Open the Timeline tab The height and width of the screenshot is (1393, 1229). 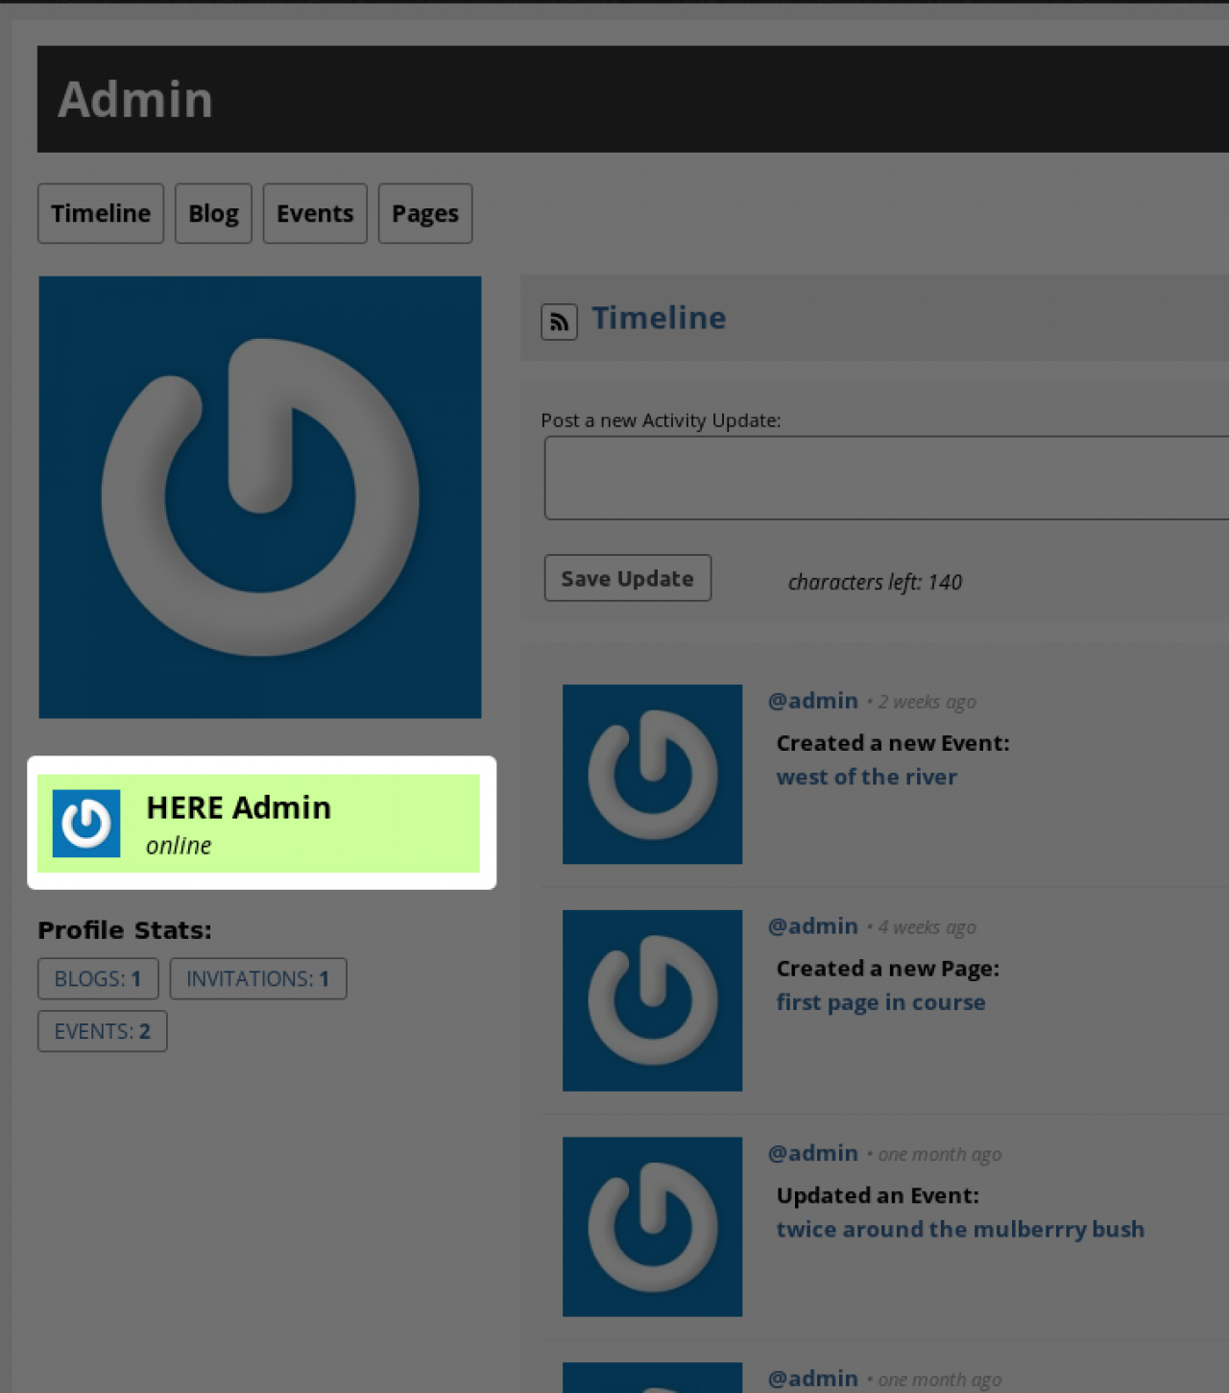[101, 213]
